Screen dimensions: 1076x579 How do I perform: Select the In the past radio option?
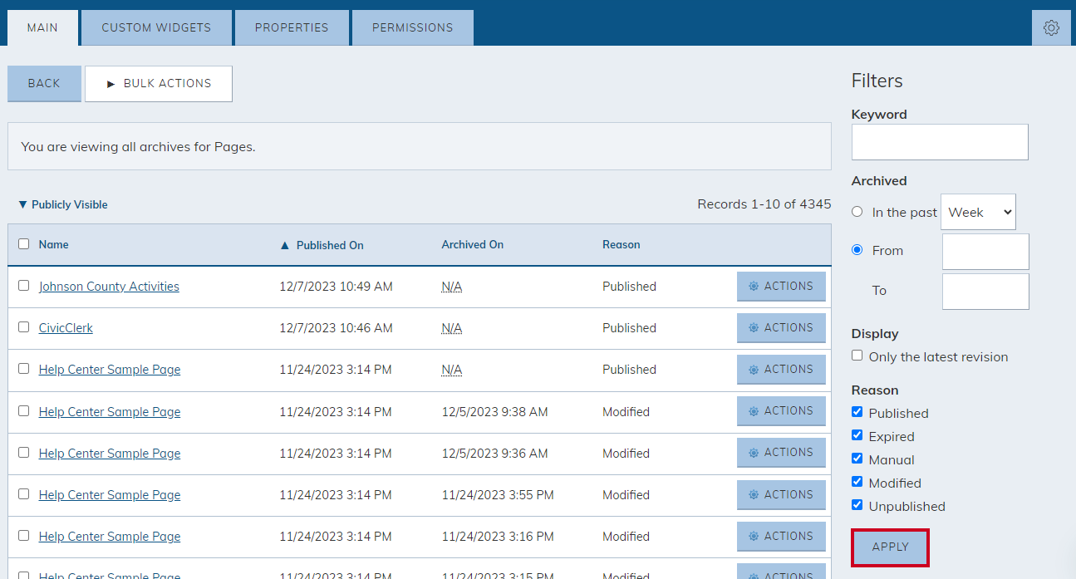tap(857, 212)
